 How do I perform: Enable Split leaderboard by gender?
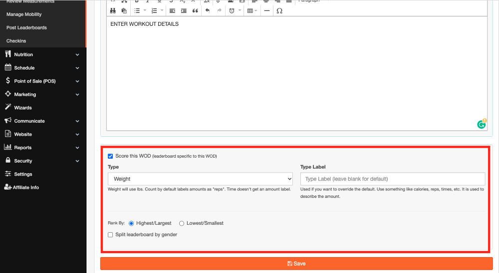(x=110, y=235)
